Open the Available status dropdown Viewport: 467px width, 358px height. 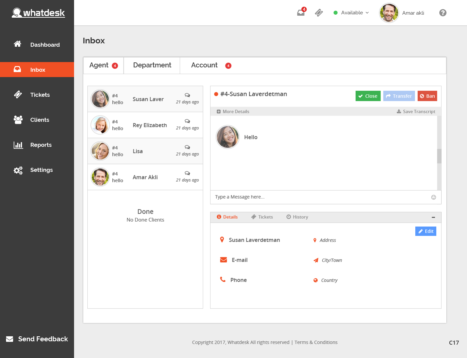351,12
